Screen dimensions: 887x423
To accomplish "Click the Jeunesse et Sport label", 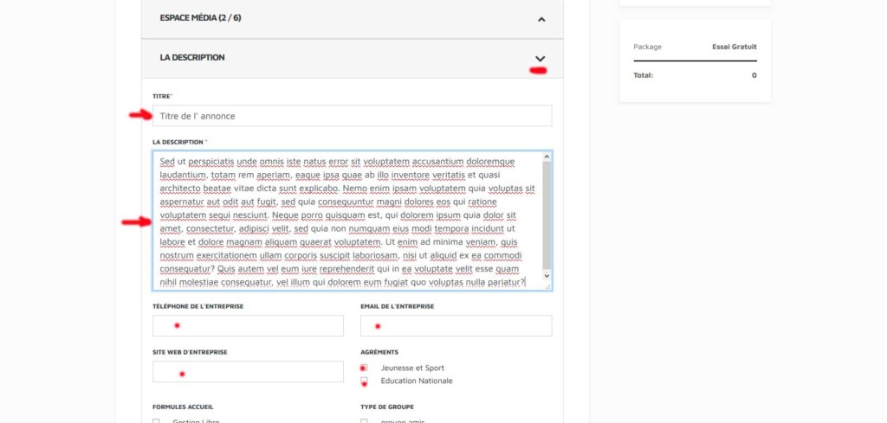I will point(412,369).
